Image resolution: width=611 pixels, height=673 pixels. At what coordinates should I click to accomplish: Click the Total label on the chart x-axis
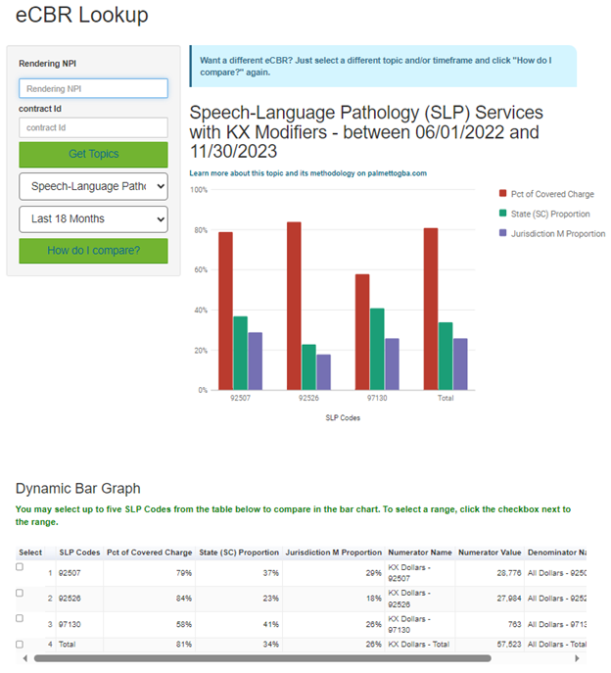[x=446, y=398]
